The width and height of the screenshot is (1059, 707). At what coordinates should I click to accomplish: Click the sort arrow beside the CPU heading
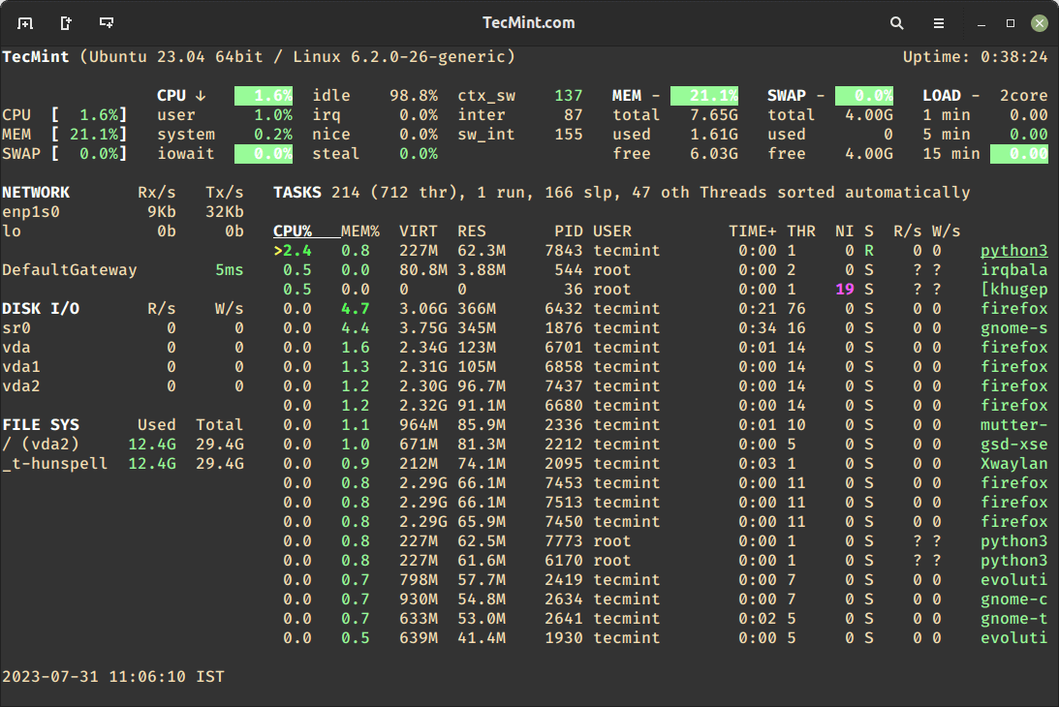tap(201, 96)
